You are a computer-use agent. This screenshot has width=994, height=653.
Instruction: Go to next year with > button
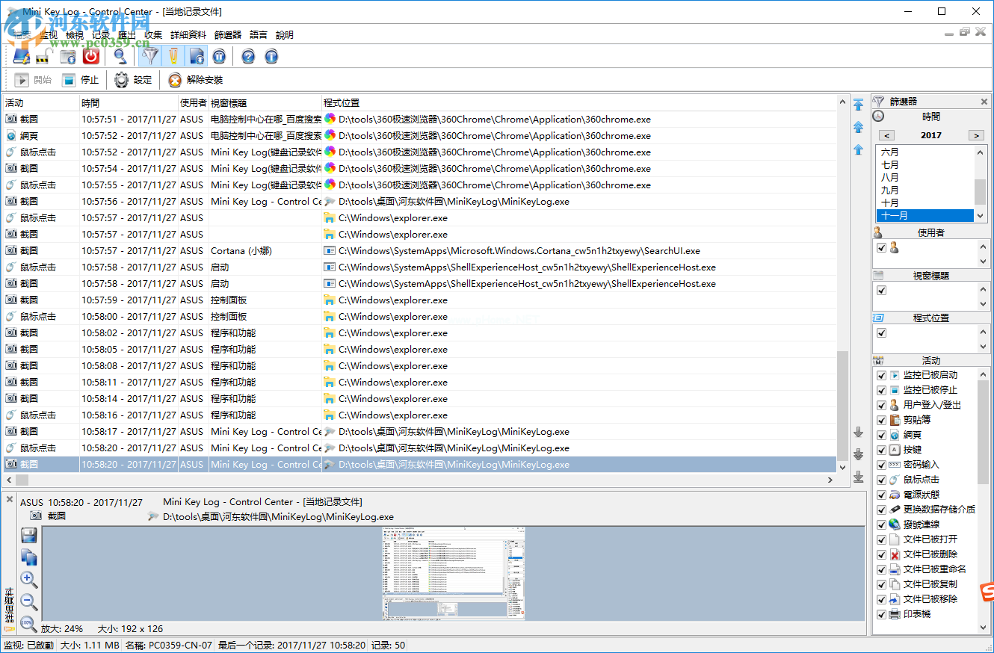[976, 135]
